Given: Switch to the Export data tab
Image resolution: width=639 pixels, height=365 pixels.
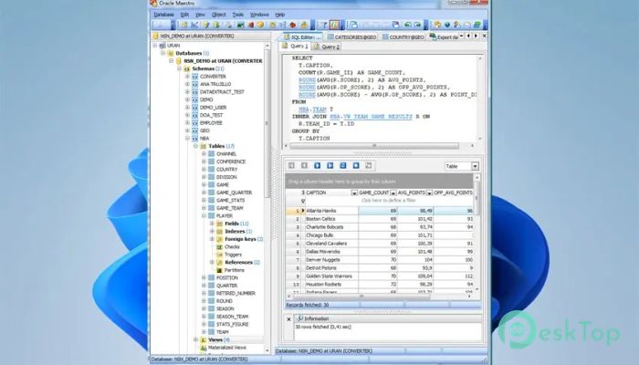Looking at the screenshot, I should (445, 37).
